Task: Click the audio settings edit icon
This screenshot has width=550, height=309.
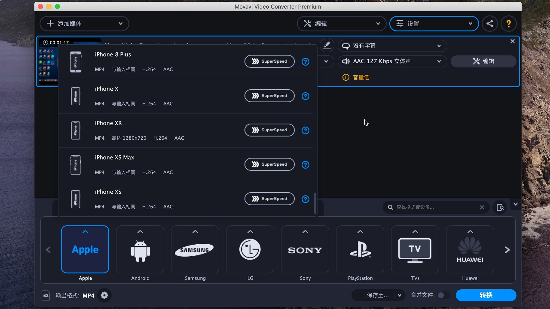Action: coord(484,61)
